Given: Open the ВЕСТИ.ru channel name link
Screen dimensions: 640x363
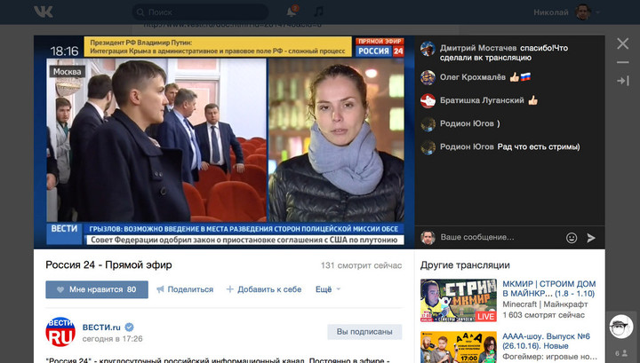Looking at the screenshot, I should 101,327.
